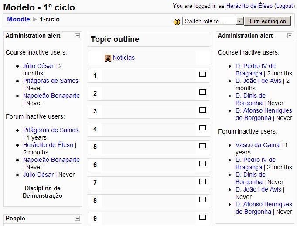This screenshot has height=226, width=297.
Task: Log out using the Logout link
Action: pos(283,6)
